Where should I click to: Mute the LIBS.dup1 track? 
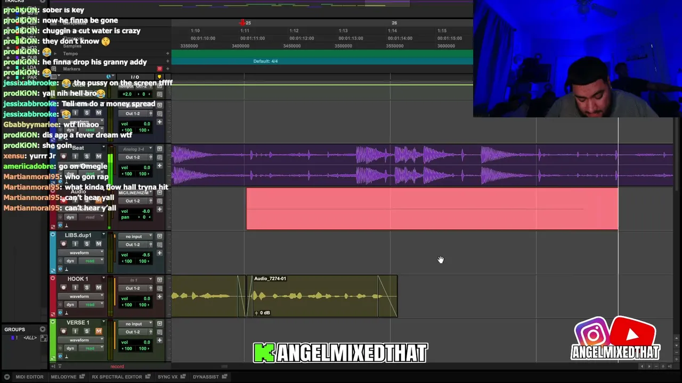(99, 244)
